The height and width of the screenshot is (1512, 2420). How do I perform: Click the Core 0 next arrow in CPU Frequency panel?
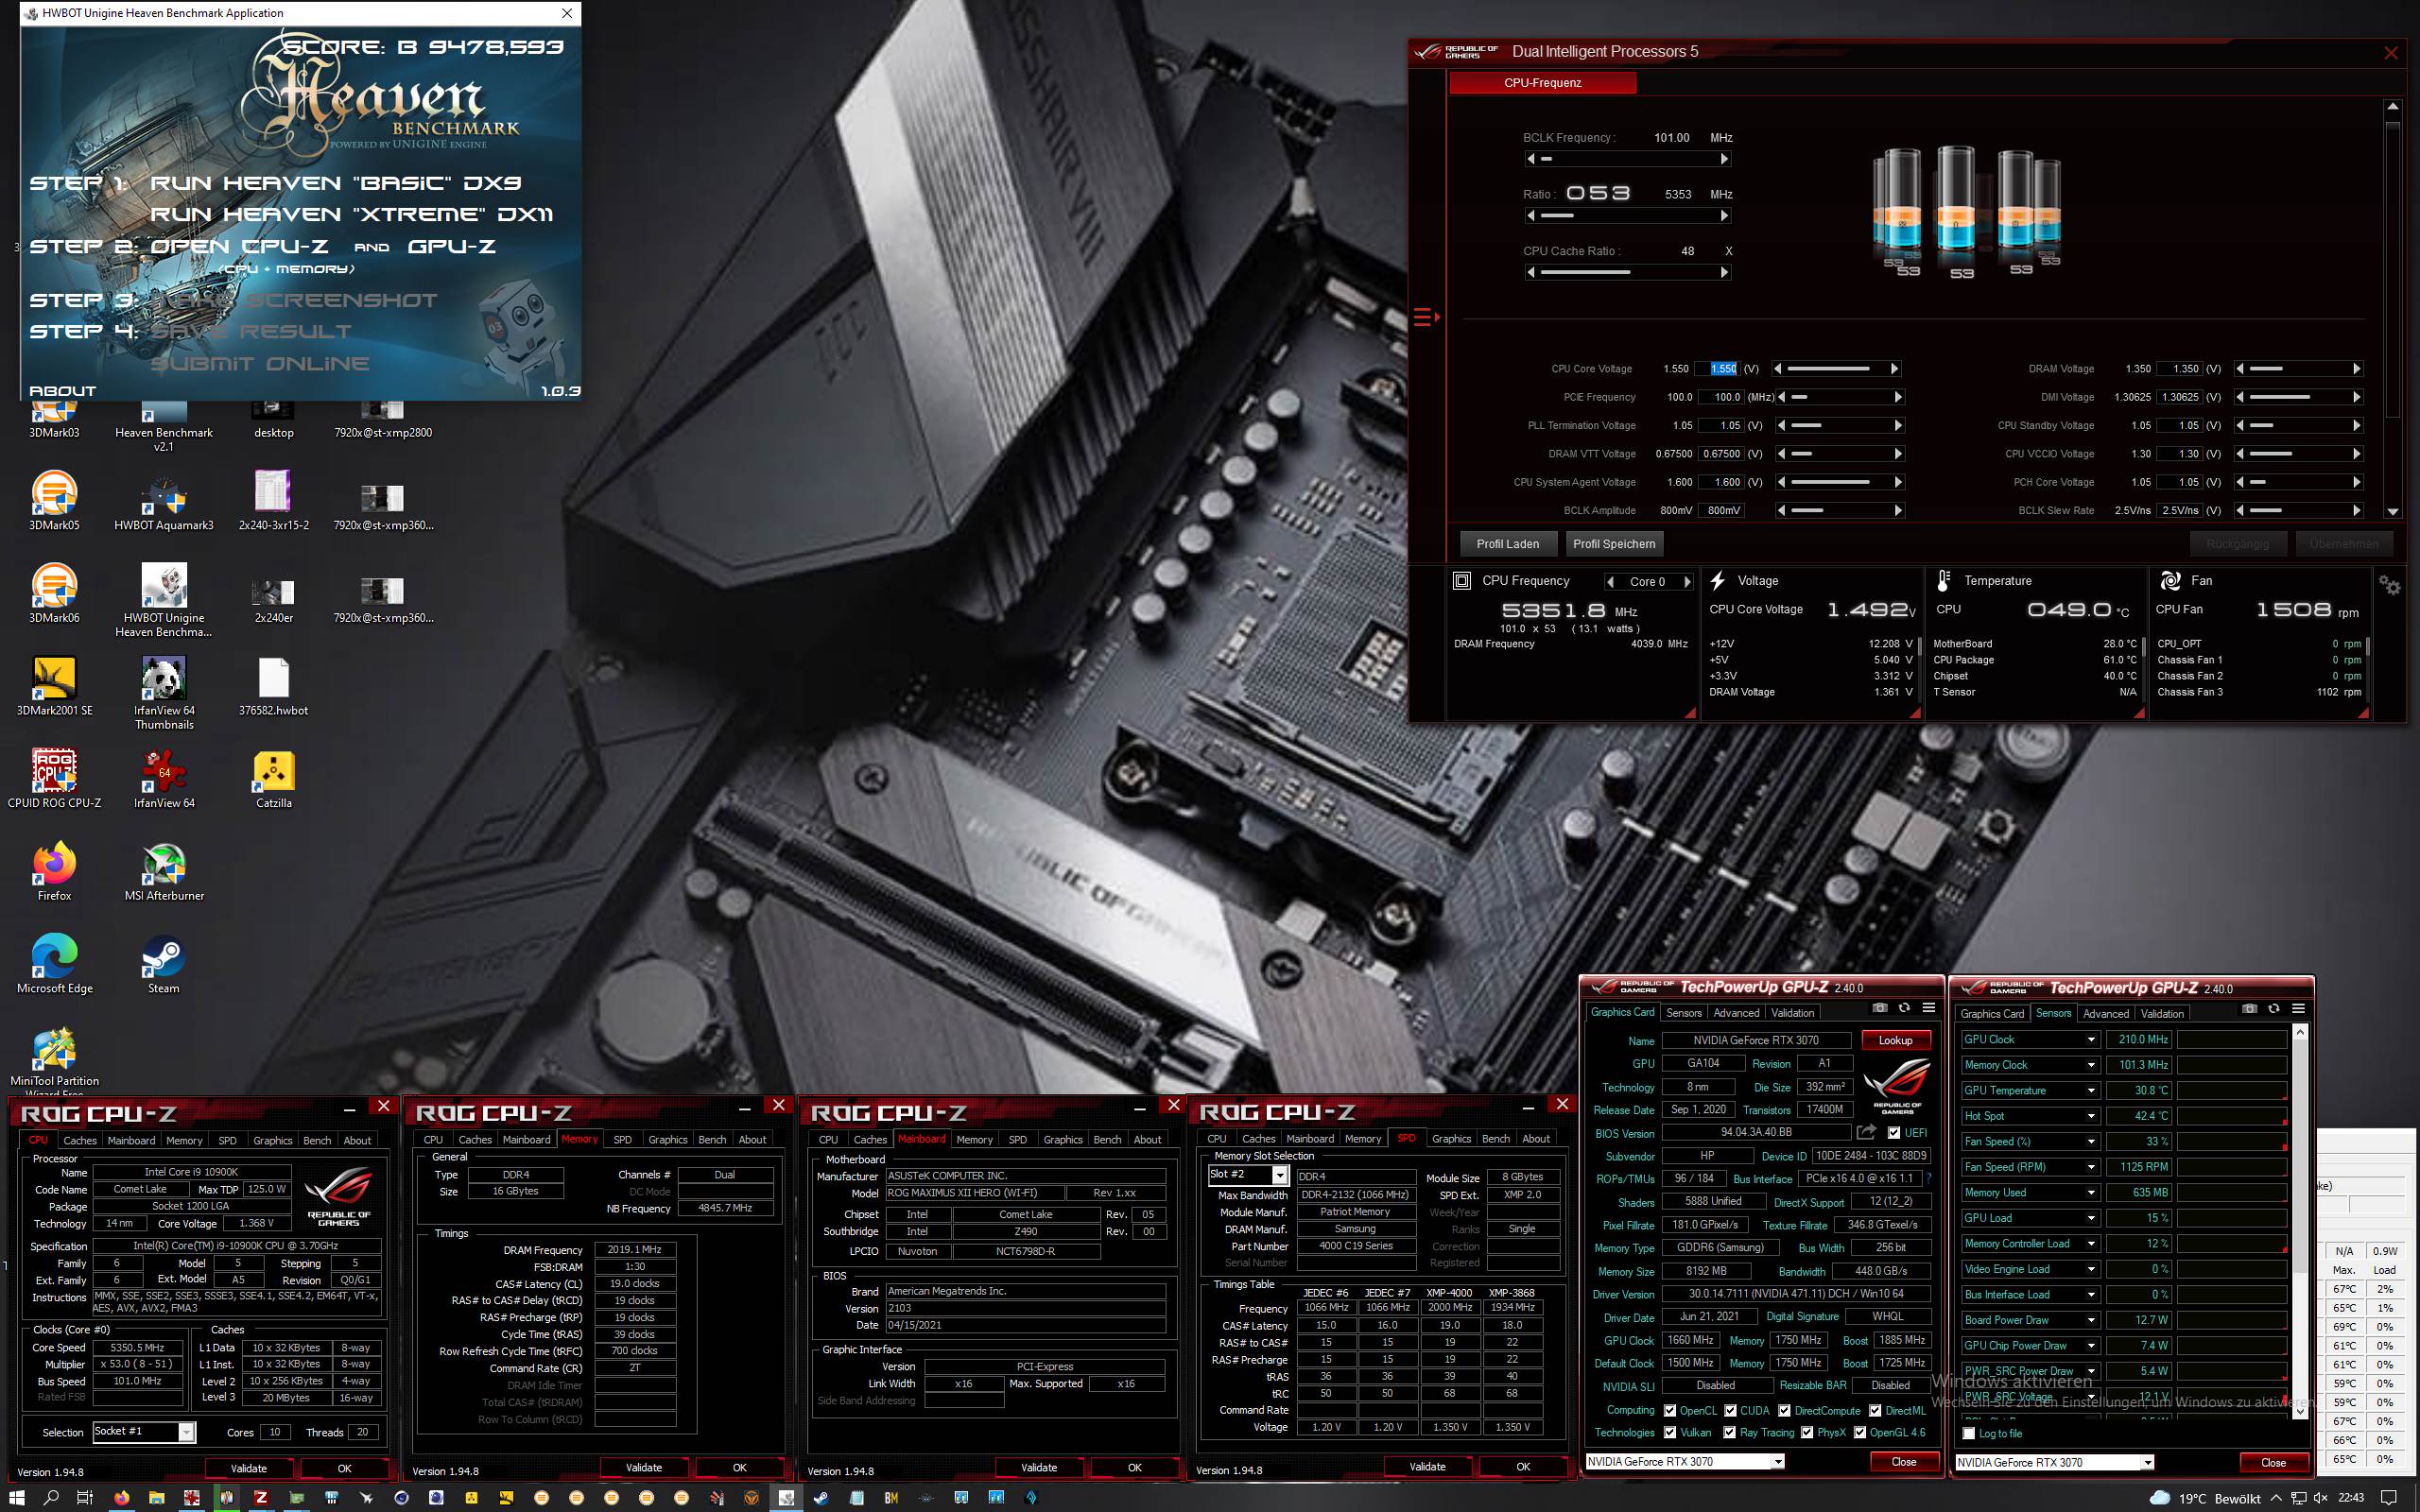(x=1687, y=582)
